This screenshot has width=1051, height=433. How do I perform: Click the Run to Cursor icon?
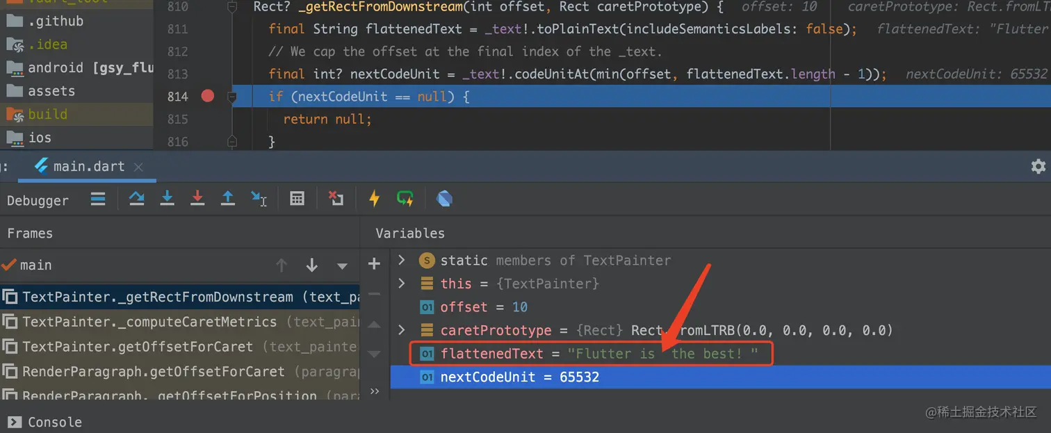tap(259, 199)
